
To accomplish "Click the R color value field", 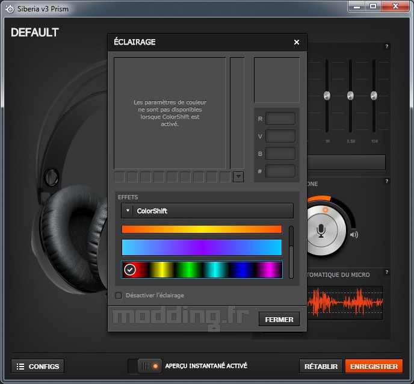I will click(280, 119).
